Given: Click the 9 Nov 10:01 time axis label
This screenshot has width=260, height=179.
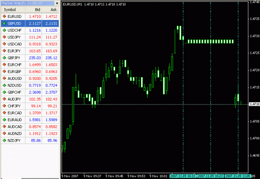Looking at the screenshot, I should (158, 176).
